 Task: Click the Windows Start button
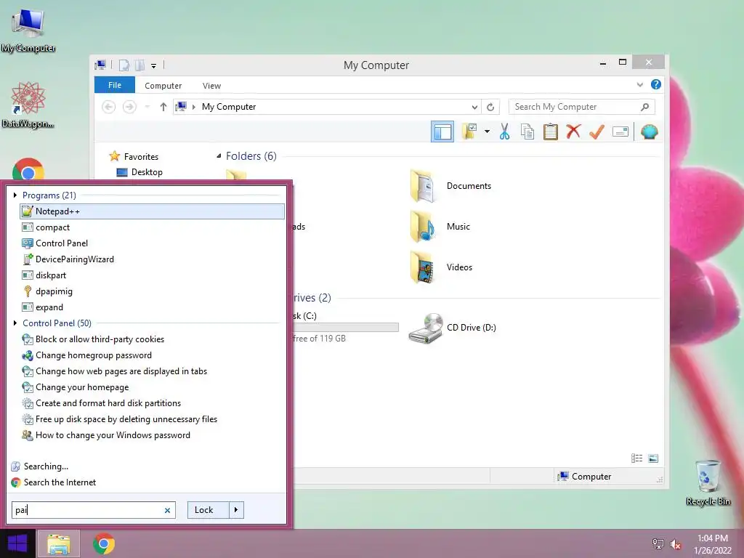pos(17,543)
